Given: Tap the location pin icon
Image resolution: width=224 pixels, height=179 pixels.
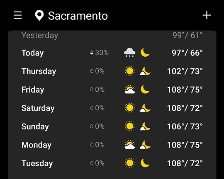Looking at the screenshot, I should tap(39, 15).
